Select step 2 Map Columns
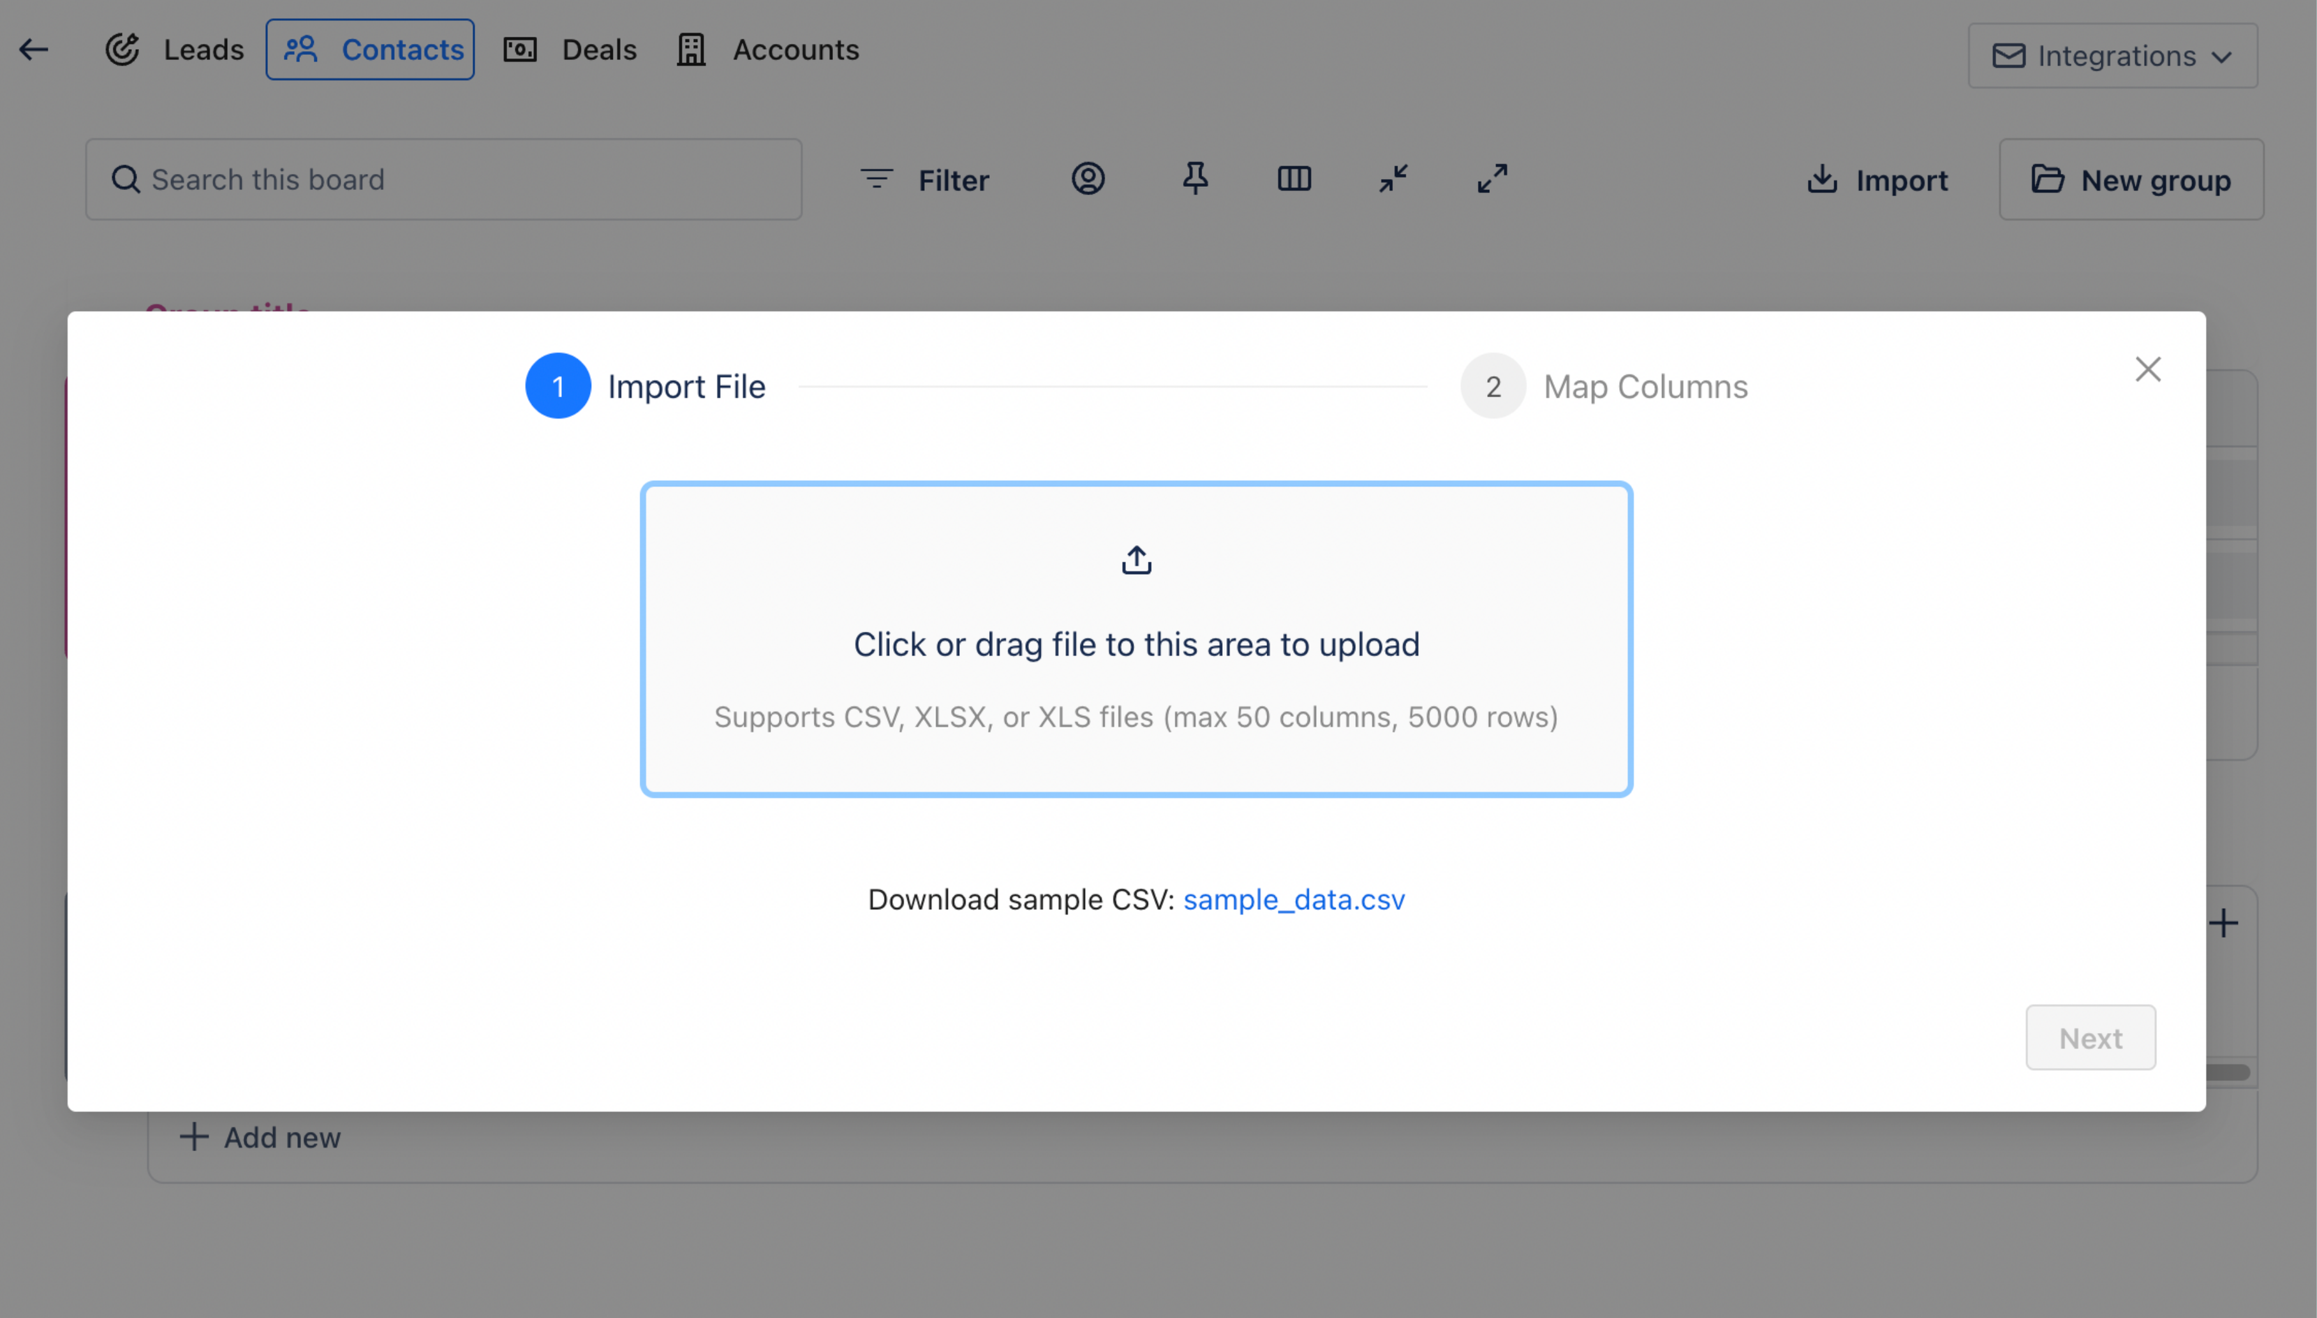Image resolution: width=2317 pixels, height=1318 pixels. click(1604, 387)
